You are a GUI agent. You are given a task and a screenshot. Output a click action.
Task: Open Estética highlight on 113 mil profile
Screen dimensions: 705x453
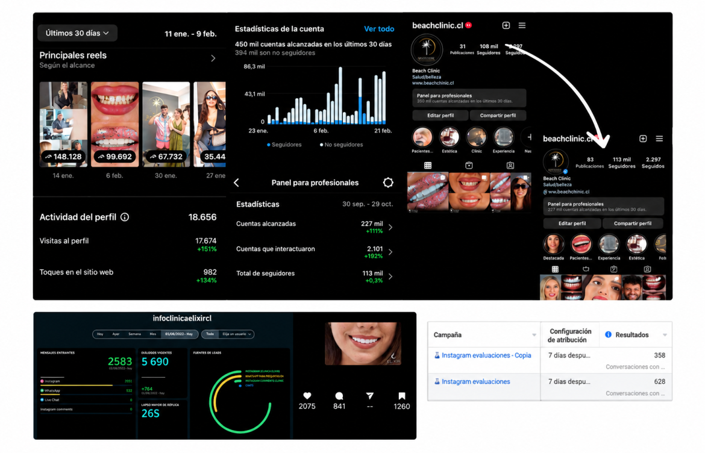(637, 244)
